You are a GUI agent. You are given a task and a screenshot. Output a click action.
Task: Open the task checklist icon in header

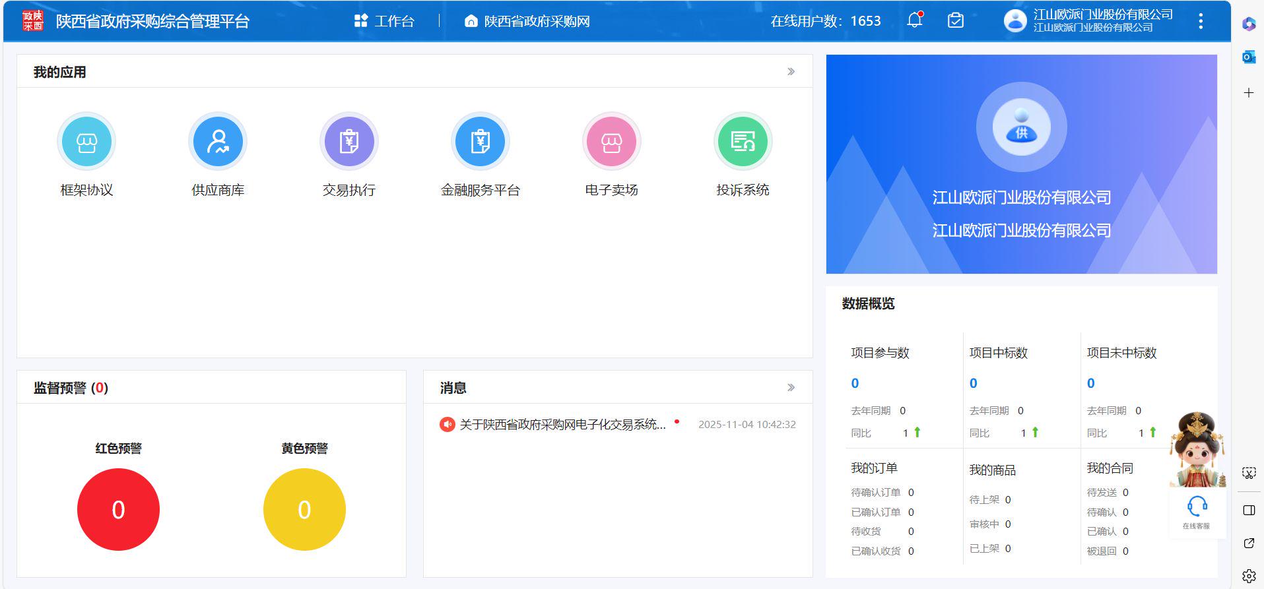[955, 20]
